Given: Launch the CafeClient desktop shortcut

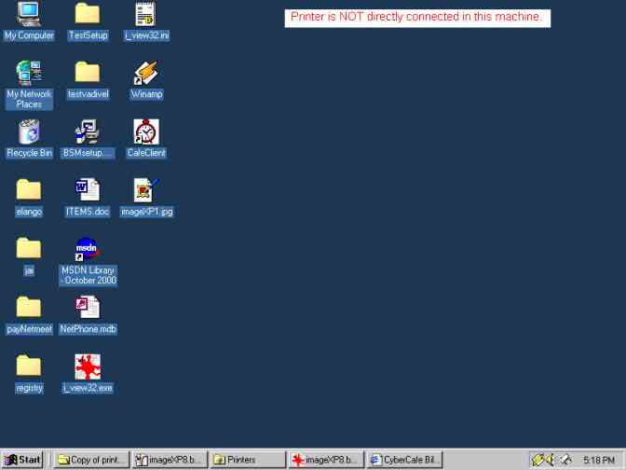Looking at the screenshot, I should (146, 132).
